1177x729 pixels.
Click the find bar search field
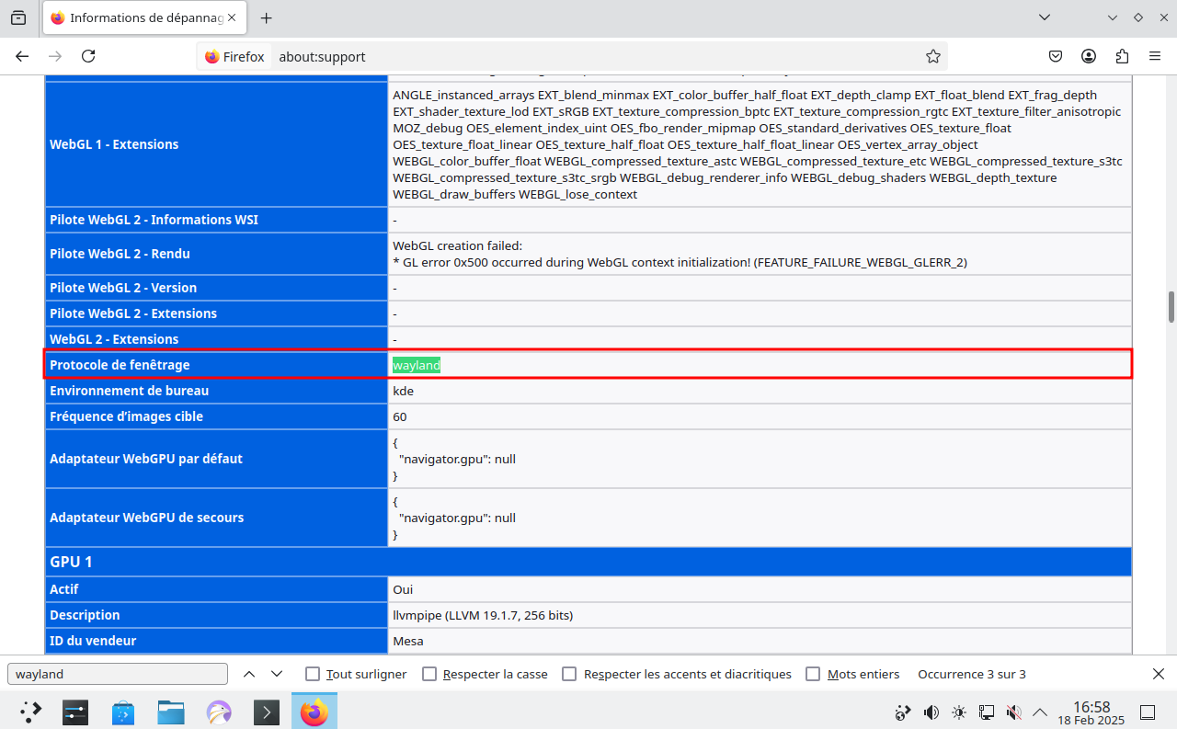(x=117, y=674)
